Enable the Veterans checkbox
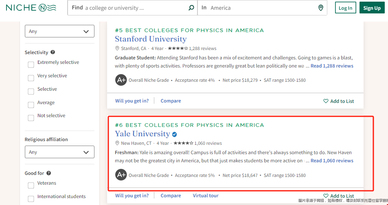Image resolution: width=388 pixels, height=205 pixels. pos(31,185)
